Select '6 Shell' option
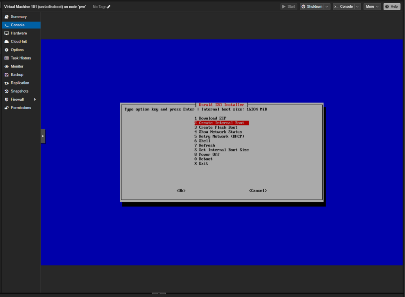This screenshot has width=405, height=297. click(202, 141)
